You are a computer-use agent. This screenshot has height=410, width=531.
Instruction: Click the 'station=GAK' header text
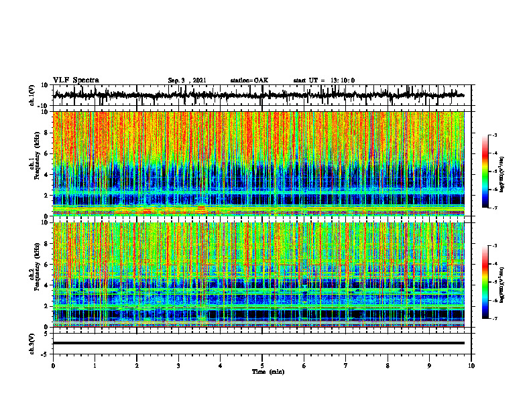tap(249, 80)
